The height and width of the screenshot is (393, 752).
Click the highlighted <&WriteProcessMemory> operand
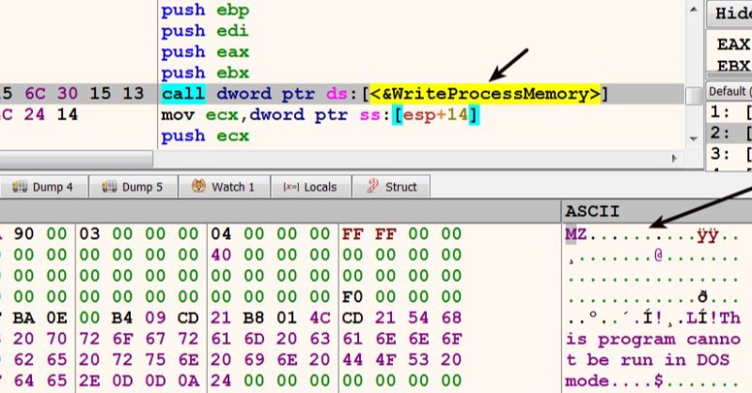(x=485, y=94)
